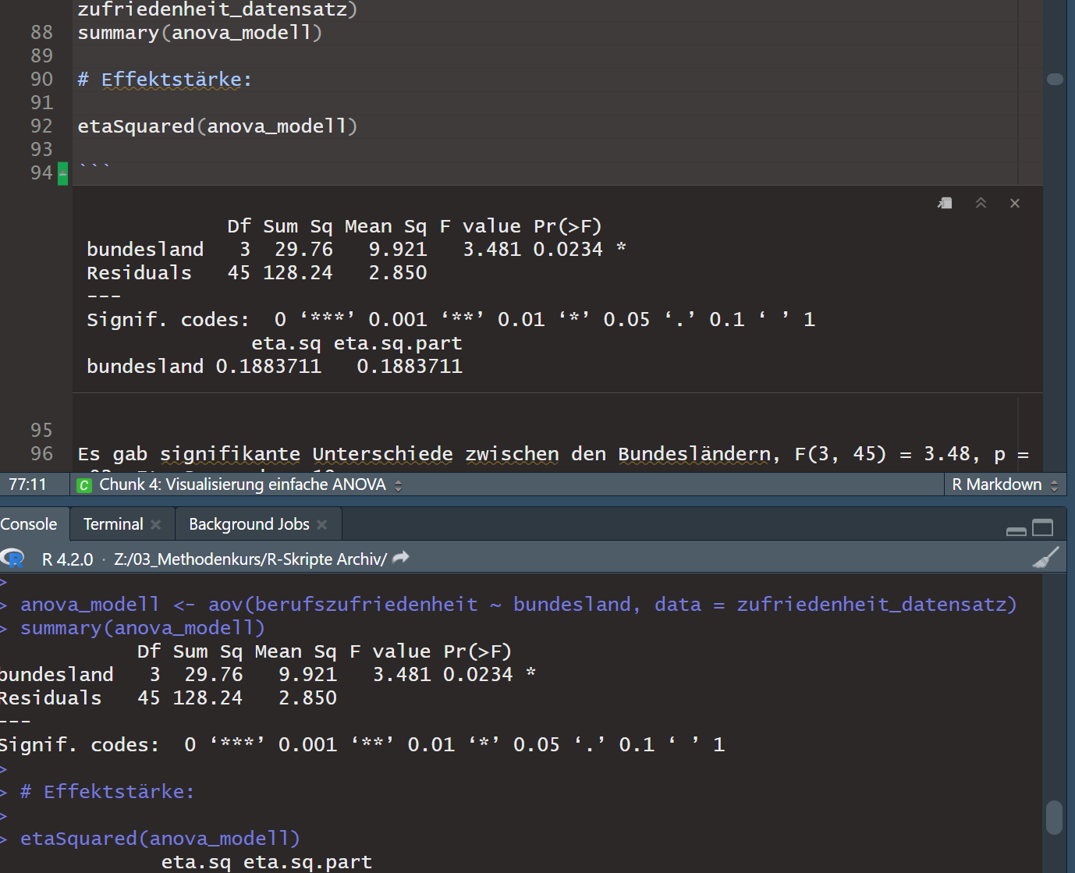Click line number 92 in gutter
Image resolution: width=1075 pixels, height=873 pixels.
tap(41, 126)
